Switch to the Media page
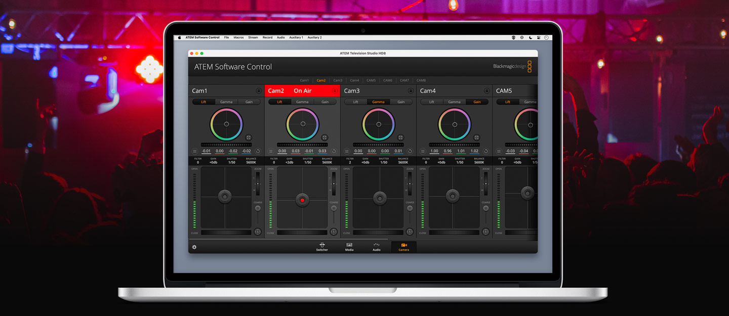 (x=349, y=247)
